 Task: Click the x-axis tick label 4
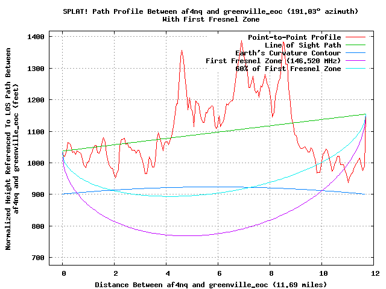(168, 273)
